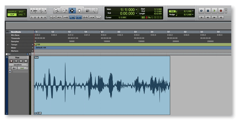Select the Trim tool

click(x=65, y=11)
